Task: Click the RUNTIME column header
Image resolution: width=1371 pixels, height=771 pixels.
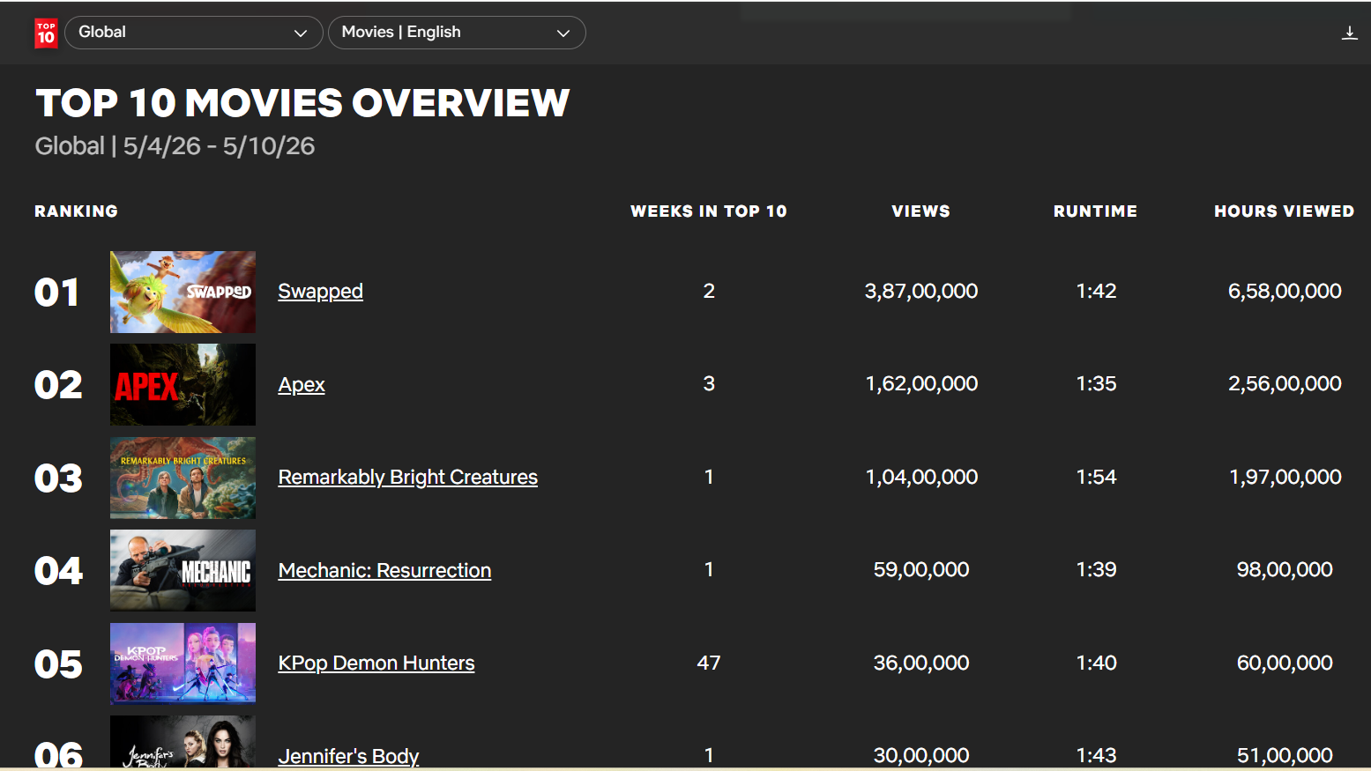Action: click(1096, 211)
